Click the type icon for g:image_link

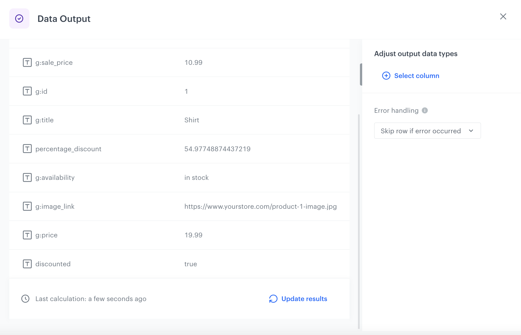click(27, 206)
